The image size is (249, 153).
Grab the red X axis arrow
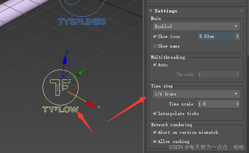point(91,104)
